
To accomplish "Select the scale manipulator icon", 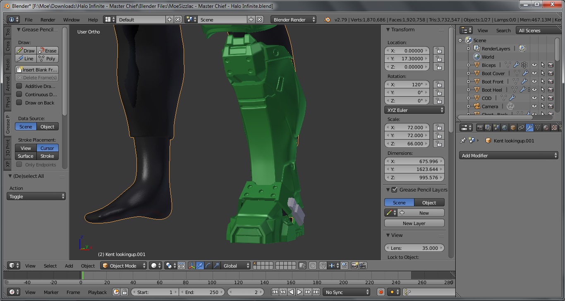I will (x=217, y=265).
